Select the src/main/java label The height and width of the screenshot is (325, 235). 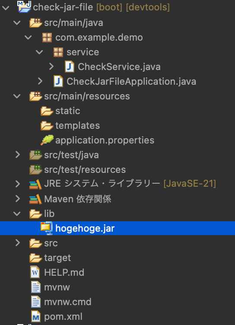tap(73, 22)
